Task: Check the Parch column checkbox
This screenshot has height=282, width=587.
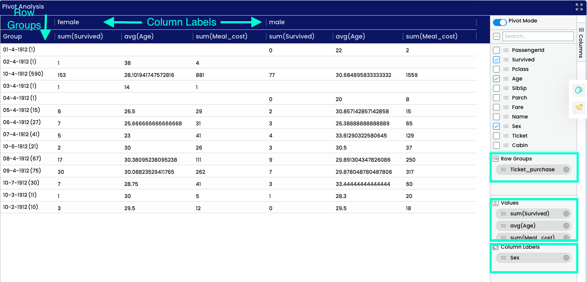Action: pos(496,98)
